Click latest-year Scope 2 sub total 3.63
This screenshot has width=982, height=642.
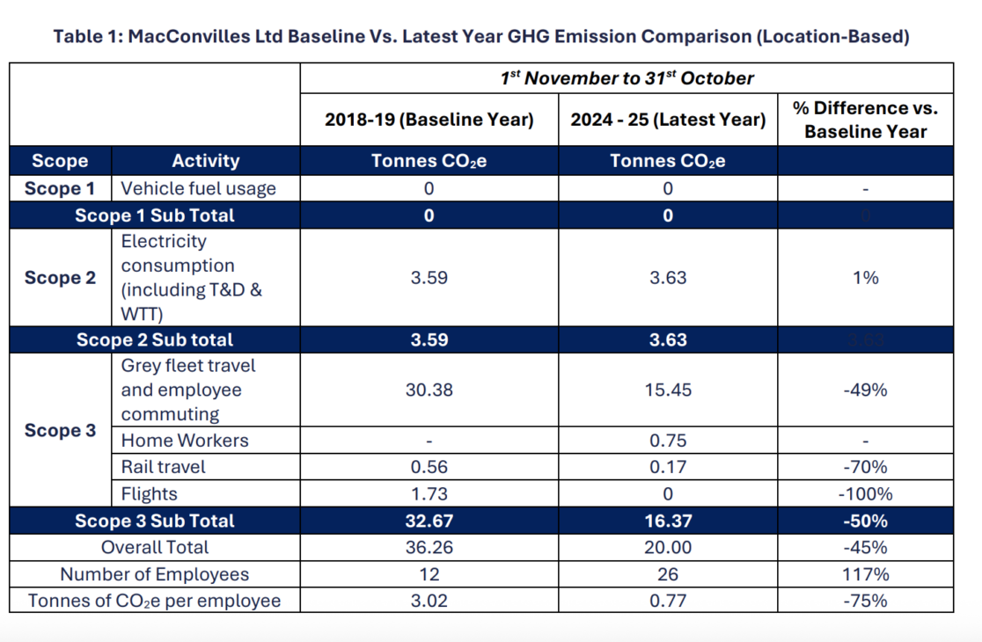668,339
